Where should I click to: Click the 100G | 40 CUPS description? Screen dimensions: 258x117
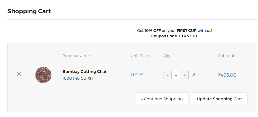click(x=78, y=78)
